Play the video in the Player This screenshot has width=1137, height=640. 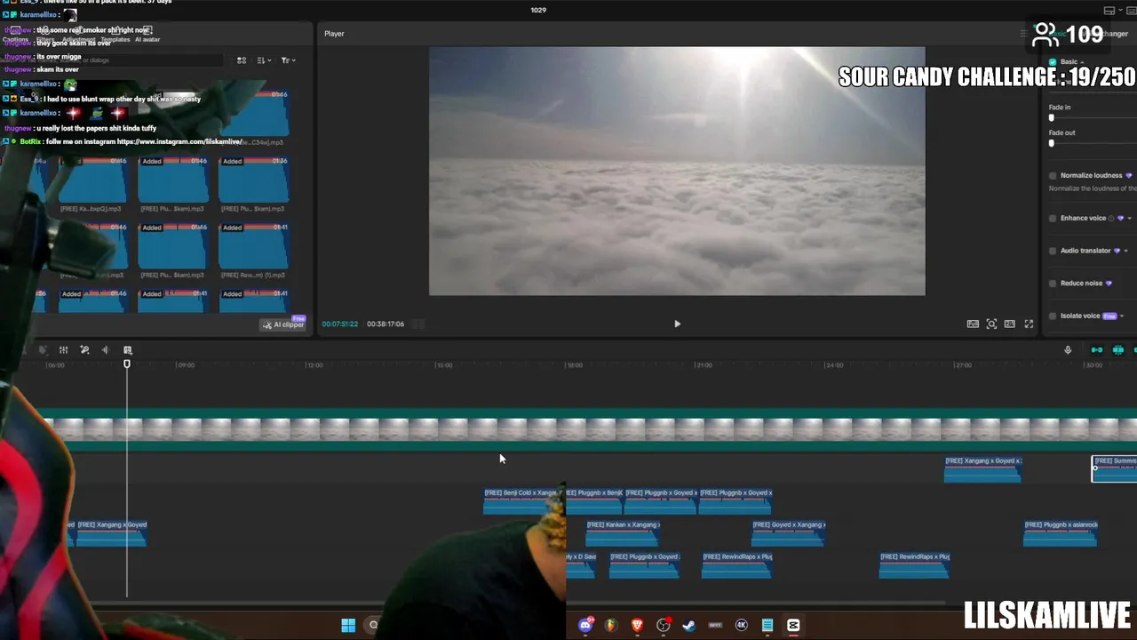coord(677,324)
